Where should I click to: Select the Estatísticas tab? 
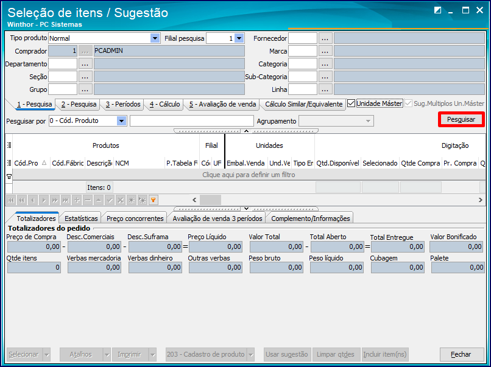(x=81, y=218)
